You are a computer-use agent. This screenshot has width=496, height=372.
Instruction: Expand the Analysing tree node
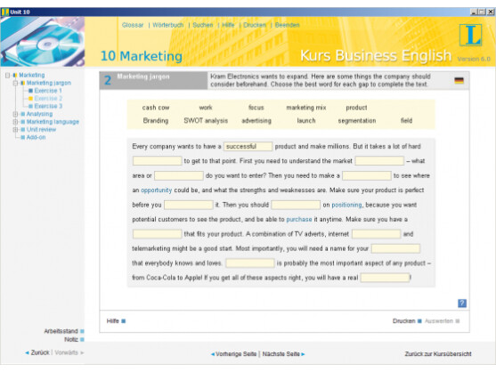point(15,114)
